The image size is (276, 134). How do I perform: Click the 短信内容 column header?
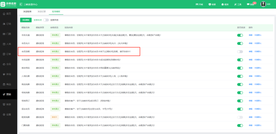point(69,28)
